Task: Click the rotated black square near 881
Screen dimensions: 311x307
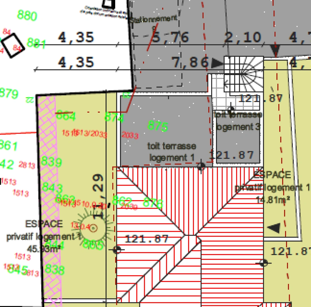Action: click(x=13, y=45)
